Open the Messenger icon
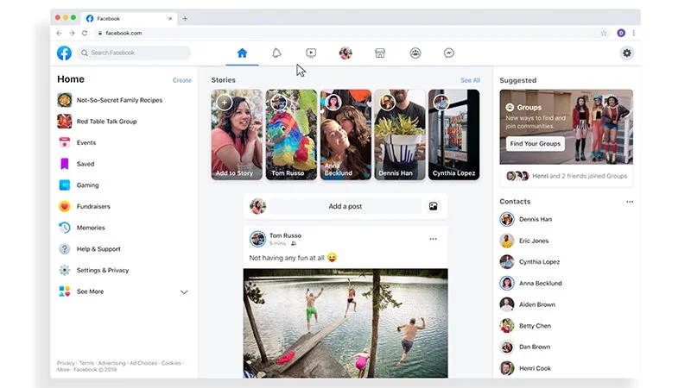 pyautogui.click(x=449, y=53)
